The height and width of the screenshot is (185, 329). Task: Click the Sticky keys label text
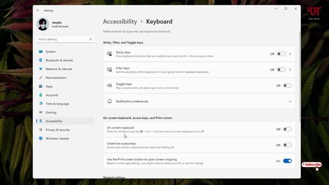click(123, 52)
